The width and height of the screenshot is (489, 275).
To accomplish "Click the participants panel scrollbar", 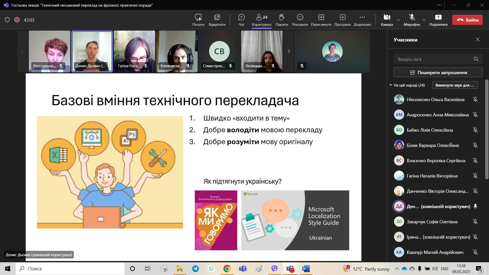I will (x=487, y=129).
